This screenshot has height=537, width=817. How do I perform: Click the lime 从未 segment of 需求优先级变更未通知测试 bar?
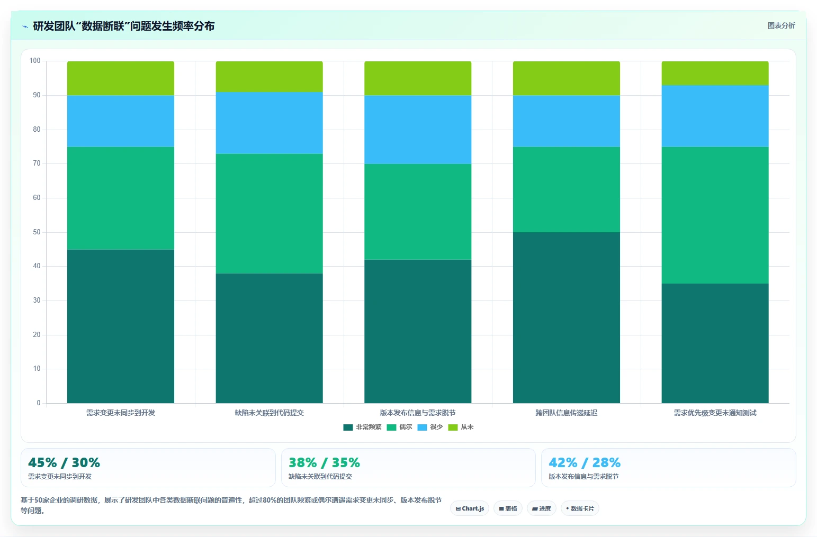coord(715,74)
